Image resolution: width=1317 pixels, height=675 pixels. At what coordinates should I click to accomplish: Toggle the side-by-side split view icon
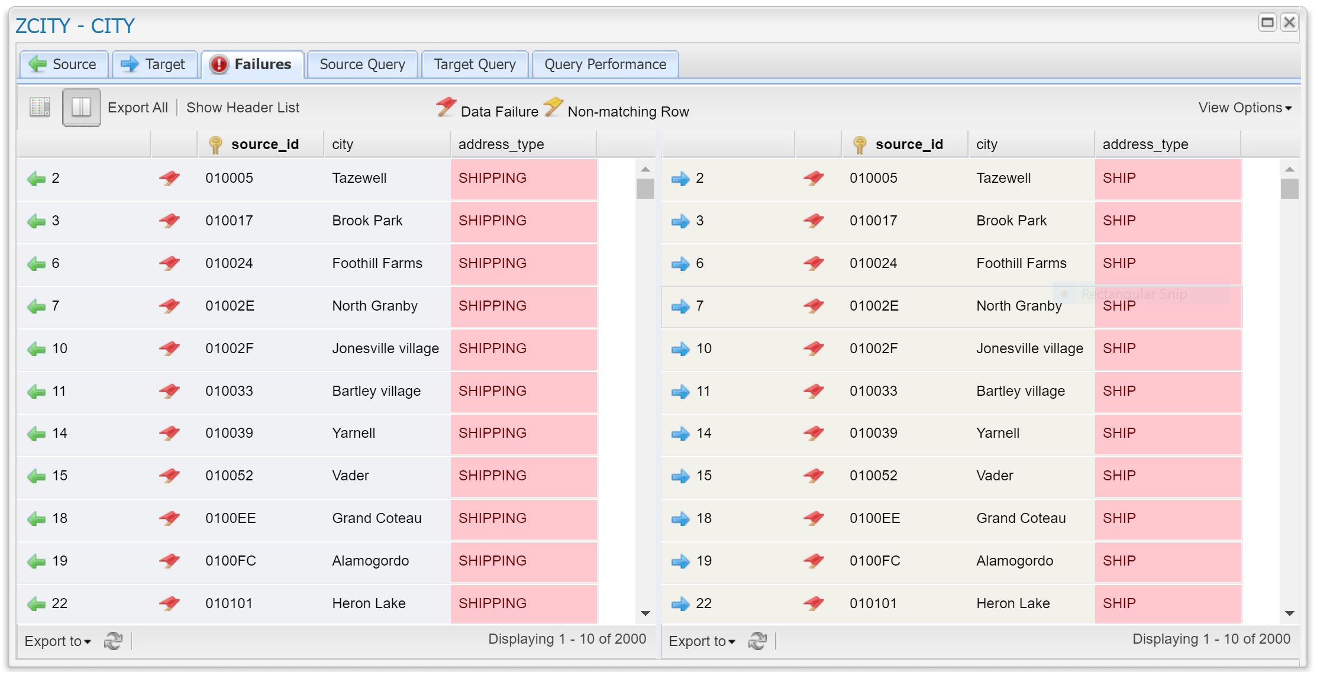point(81,107)
